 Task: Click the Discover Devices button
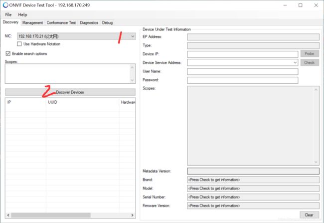tap(70, 92)
